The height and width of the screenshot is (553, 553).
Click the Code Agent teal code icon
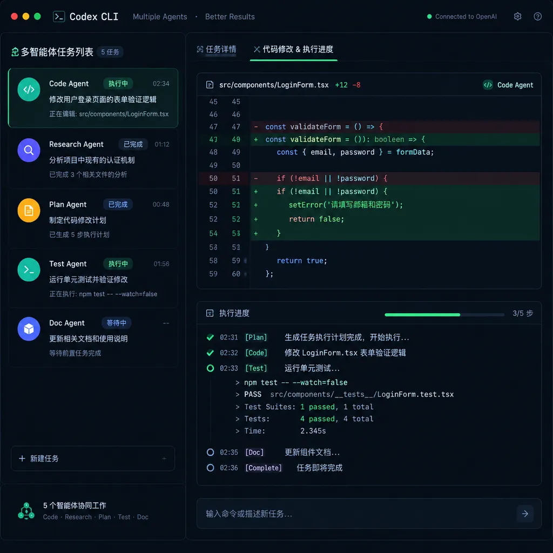pos(29,89)
